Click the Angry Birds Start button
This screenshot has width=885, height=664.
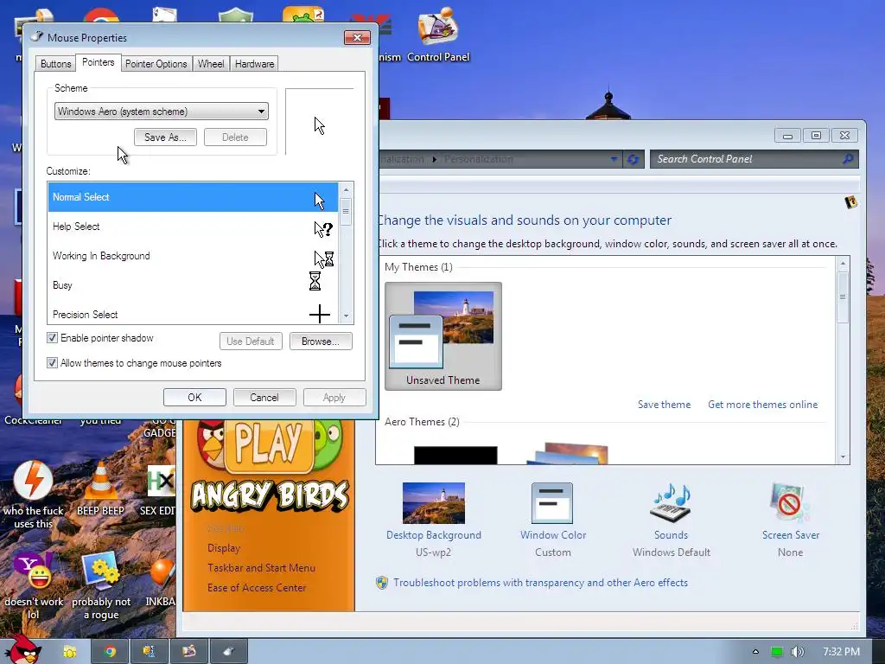coord(22,648)
